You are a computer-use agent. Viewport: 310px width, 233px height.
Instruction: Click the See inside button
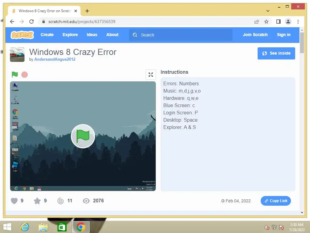pyautogui.click(x=276, y=53)
